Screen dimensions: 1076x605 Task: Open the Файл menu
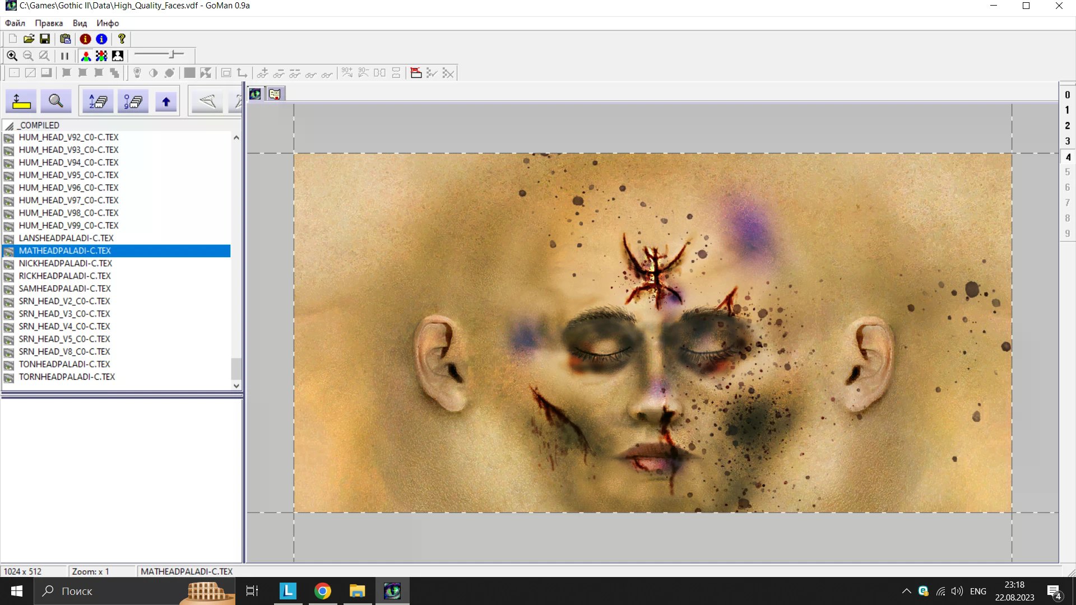click(x=15, y=23)
